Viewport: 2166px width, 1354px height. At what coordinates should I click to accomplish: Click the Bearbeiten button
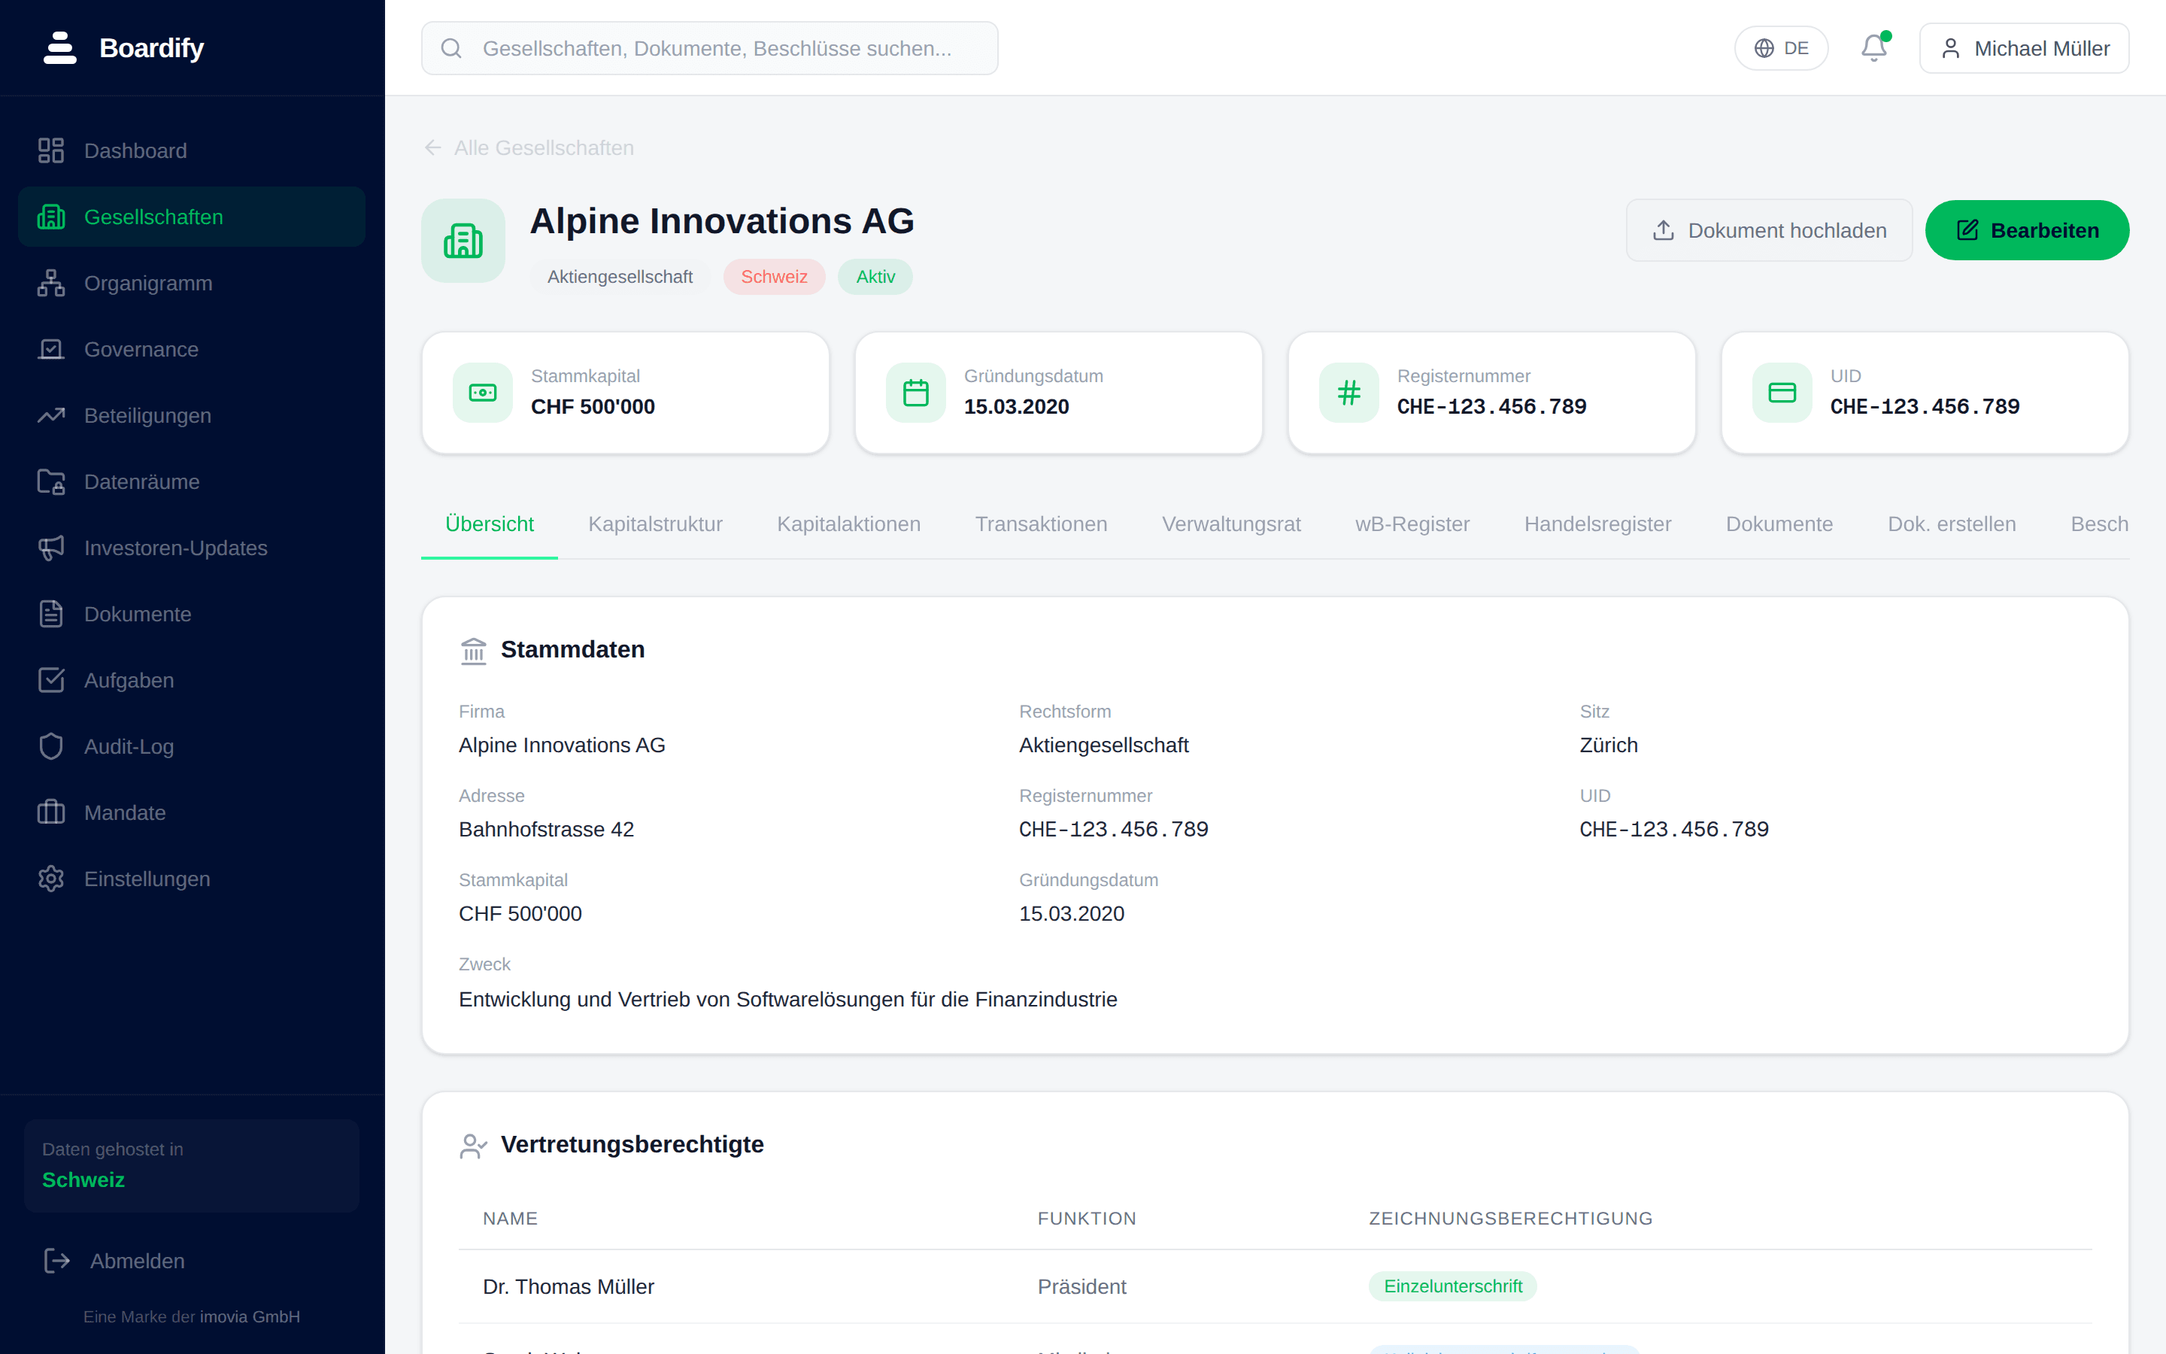pos(2026,230)
